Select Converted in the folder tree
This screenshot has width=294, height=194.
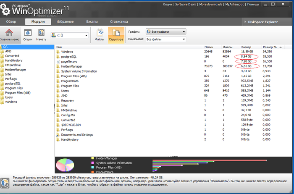pyautogui.click(x=12, y=56)
